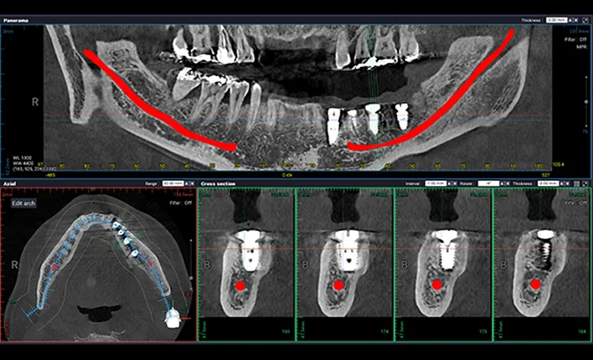Increase the Cross section Interval with the up arrow

tap(449, 183)
